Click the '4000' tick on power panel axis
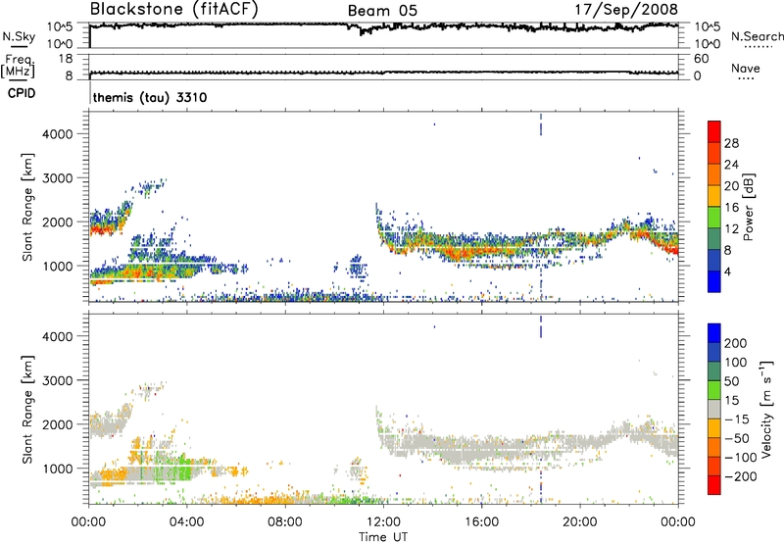 [x=57, y=134]
